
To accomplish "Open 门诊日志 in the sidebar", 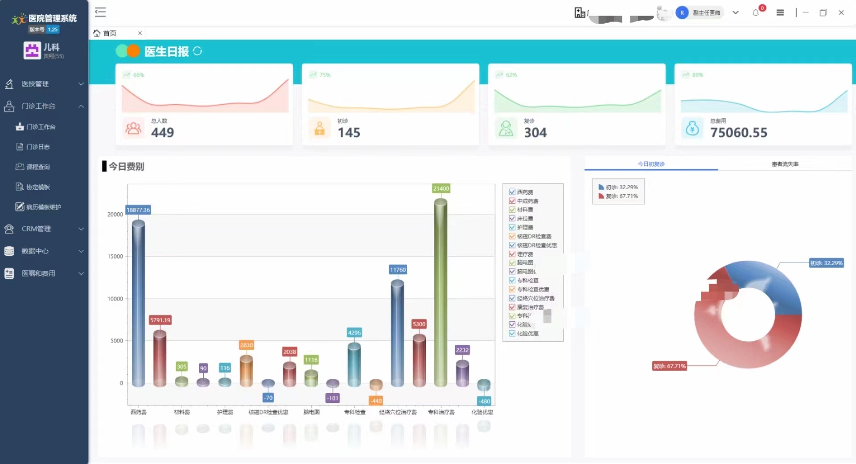I will [38, 147].
